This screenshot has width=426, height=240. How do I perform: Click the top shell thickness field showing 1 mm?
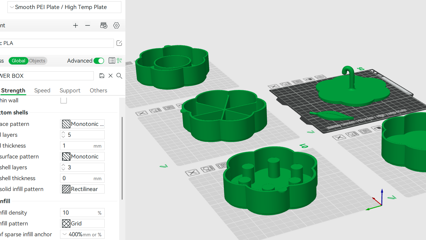coord(82,146)
